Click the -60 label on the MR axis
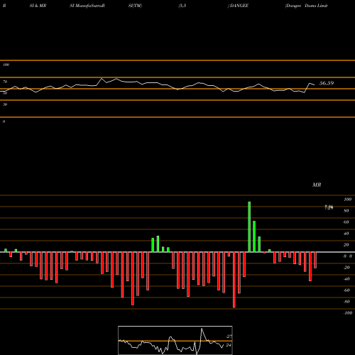355x355 pixels. click(346, 290)
